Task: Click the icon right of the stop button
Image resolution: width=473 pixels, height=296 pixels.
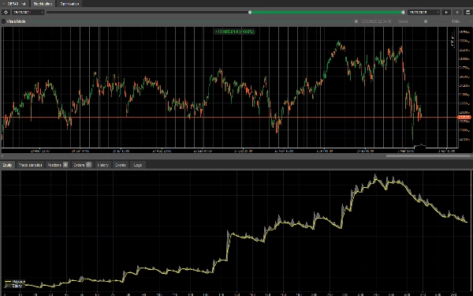Action: click(x=467, y=12)
